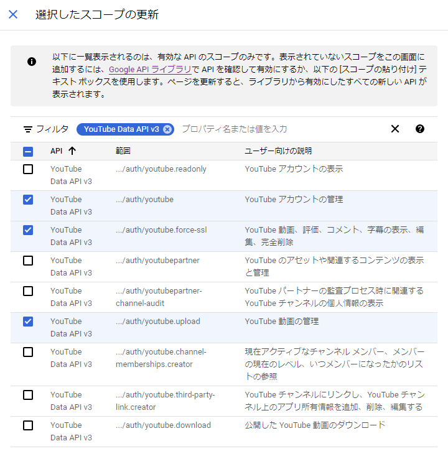Click the .../auth/youtube.upload scope text
This screenshot has width=448, height=459.
click(x=158, y=322)
